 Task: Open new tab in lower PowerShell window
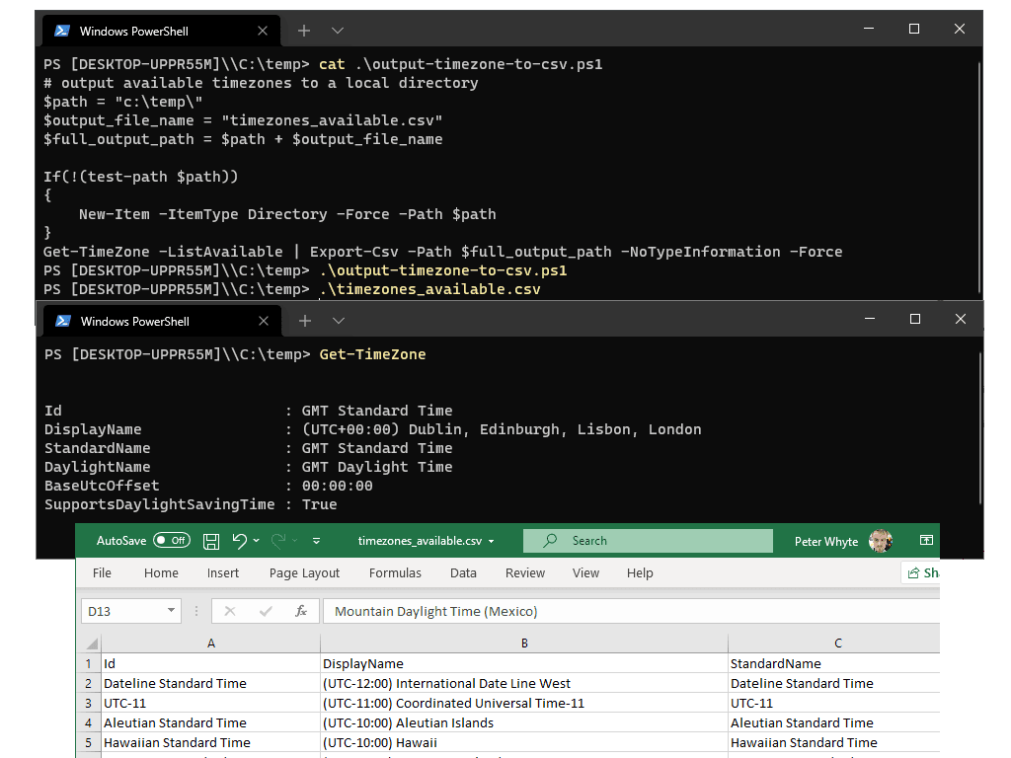[x=305, y=321]
